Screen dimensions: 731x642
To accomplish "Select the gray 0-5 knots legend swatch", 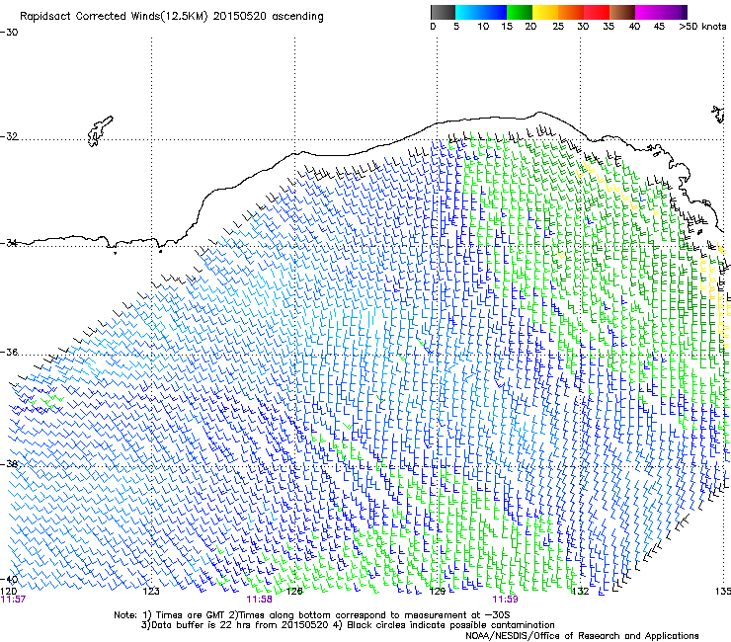I will pos(443,12).
